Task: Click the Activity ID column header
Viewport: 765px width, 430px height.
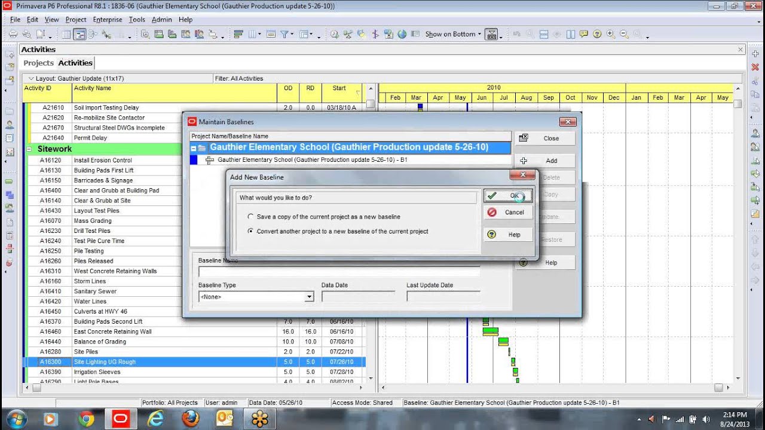Action: click(x=47, y=93)
